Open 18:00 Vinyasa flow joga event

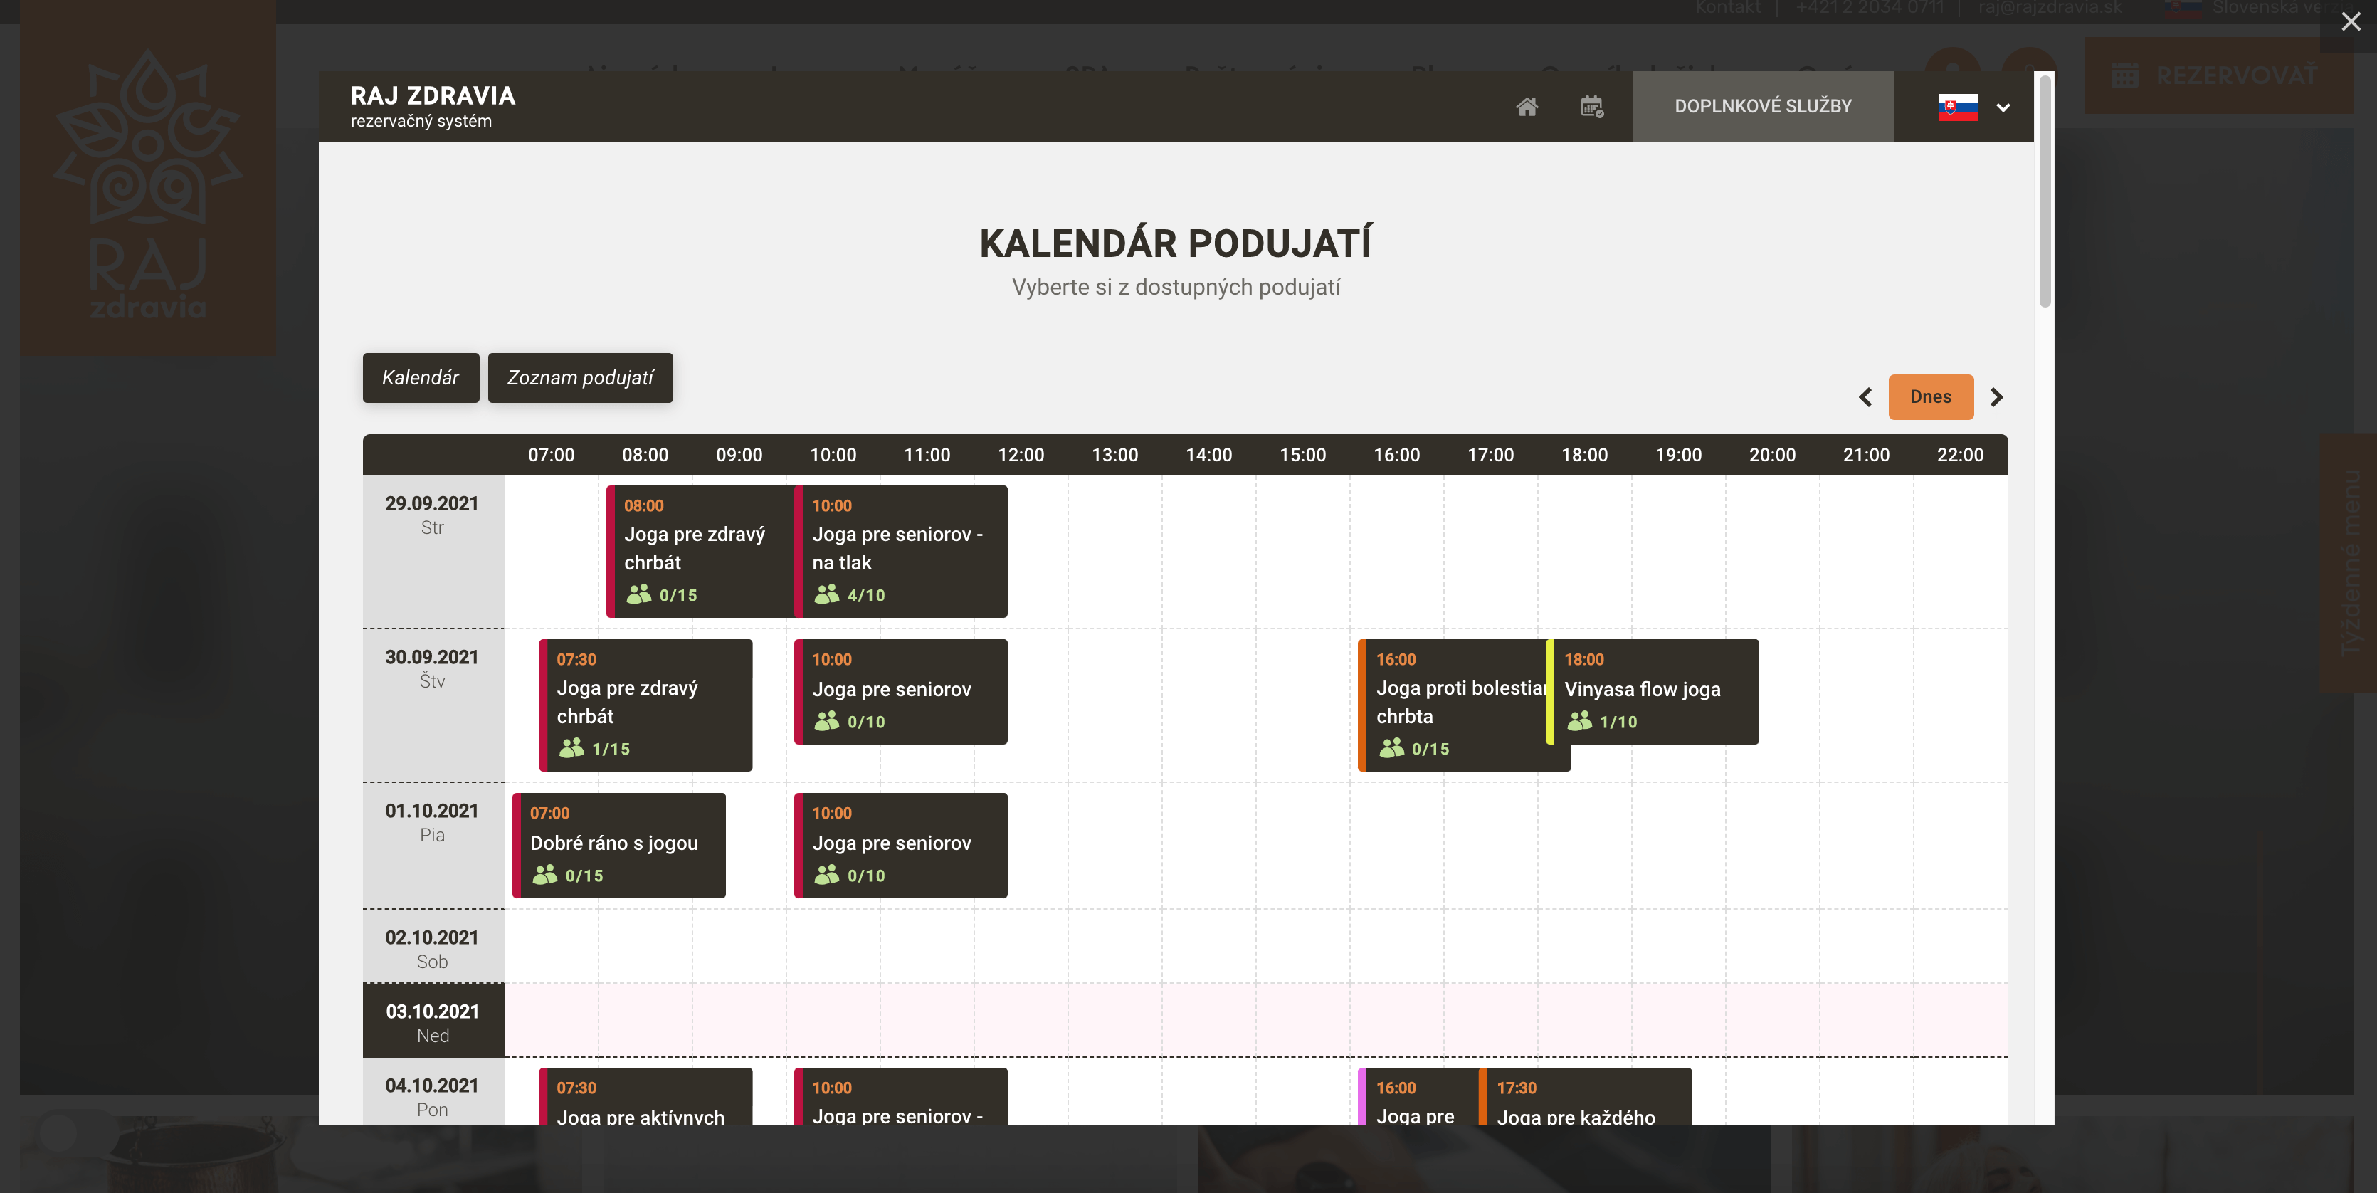pos(1653,691)
